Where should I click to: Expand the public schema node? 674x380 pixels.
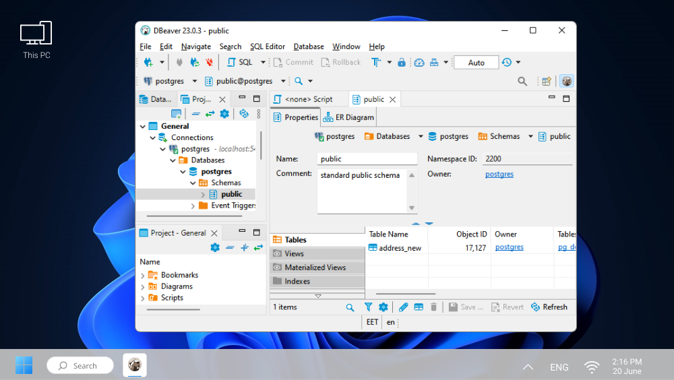203,194
